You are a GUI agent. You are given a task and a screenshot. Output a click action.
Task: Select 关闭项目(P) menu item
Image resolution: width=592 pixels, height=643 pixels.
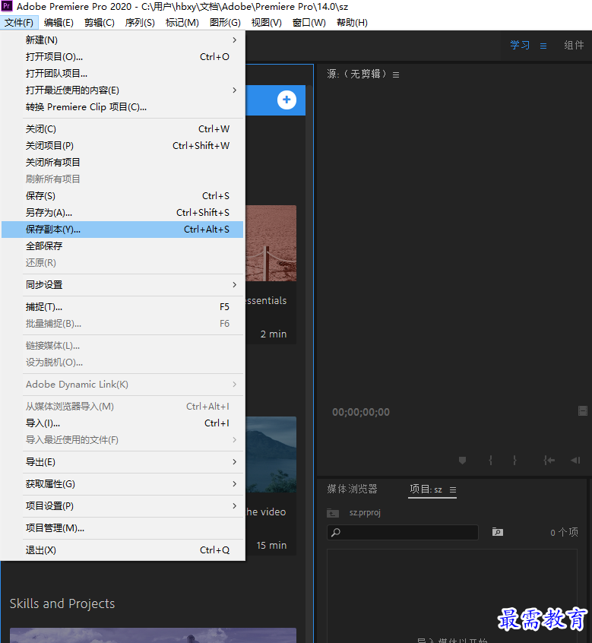pos(122,146)
